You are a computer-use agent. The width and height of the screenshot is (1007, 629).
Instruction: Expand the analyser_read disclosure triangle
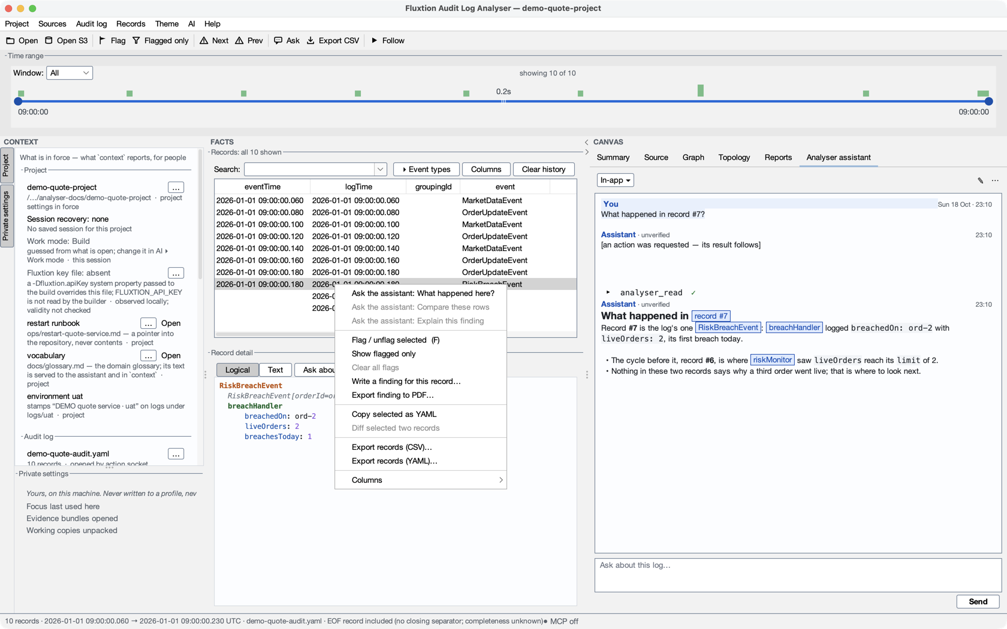pyautogui.click(x=608, y=292)
